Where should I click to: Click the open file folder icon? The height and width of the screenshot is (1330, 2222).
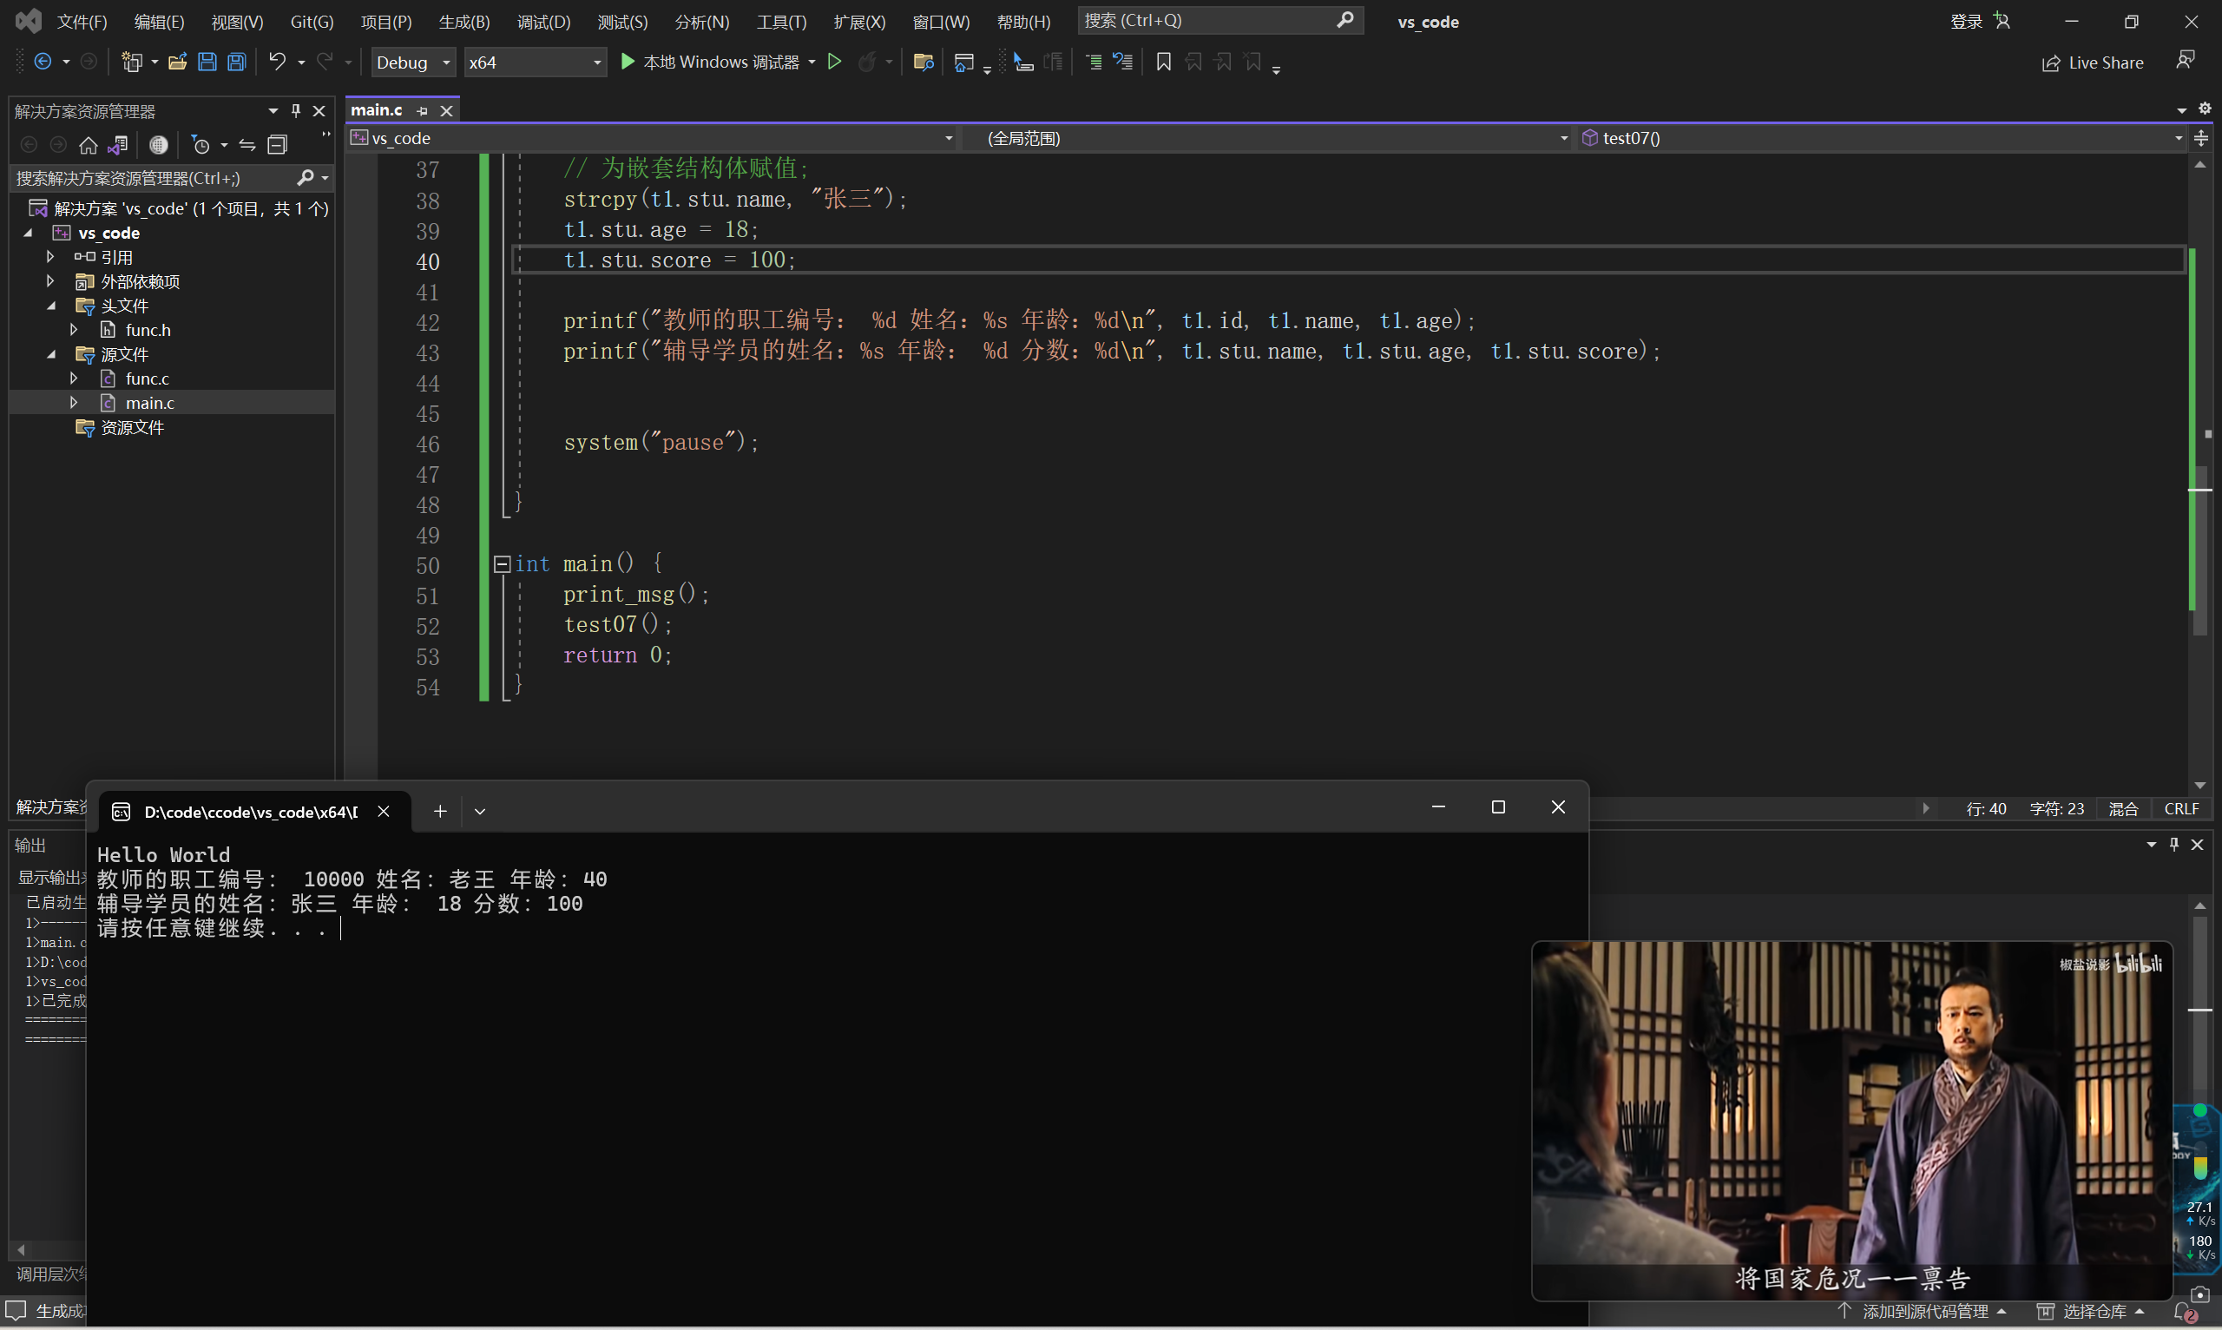[177, 62]
